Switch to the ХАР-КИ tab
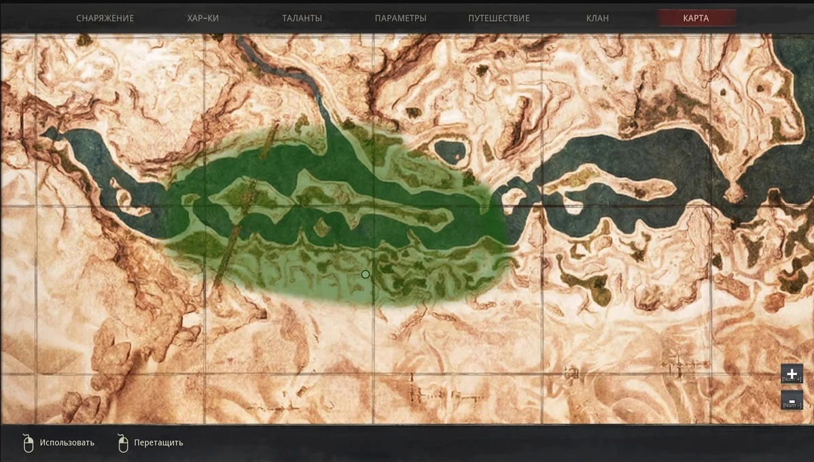Viewport: 814px width, 462px height. (x=202, y=18)
